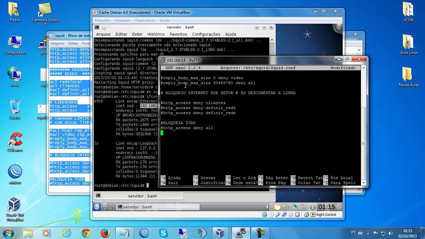The image size is (425, 239).
Task: Open the Computador desktop icon
Action: click(x=15, y=45)
